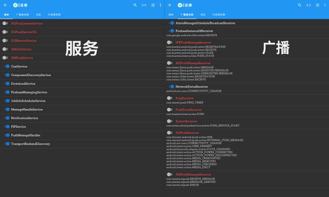Open the three-dot overflow menu in right panel

click(325, 5)
